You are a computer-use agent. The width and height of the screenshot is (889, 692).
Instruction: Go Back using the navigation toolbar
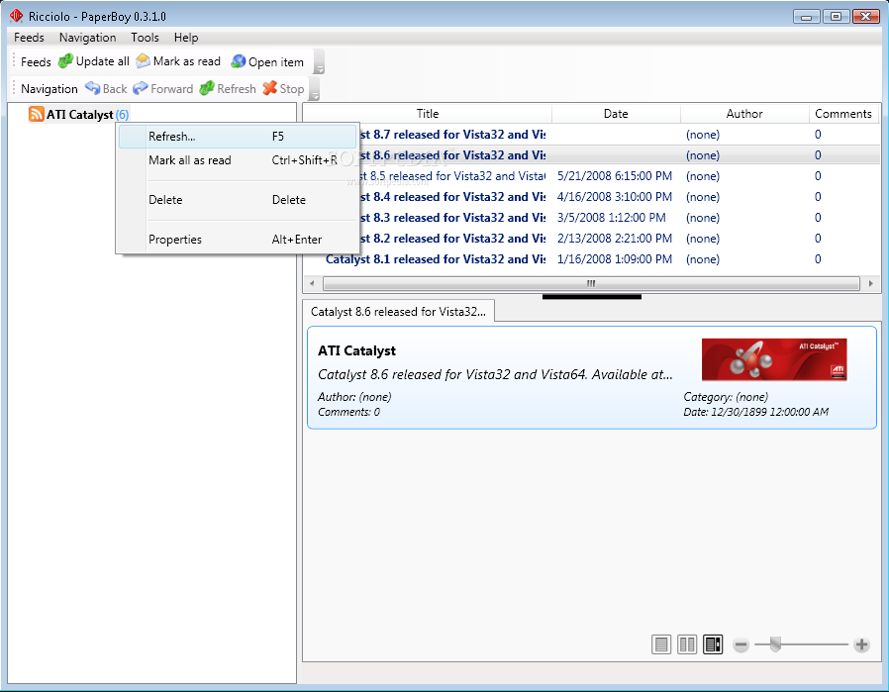pyautogui.click(x=106, y=88)
